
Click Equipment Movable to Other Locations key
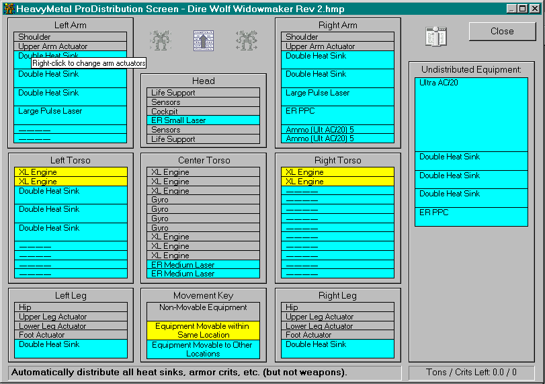[204, 349]
